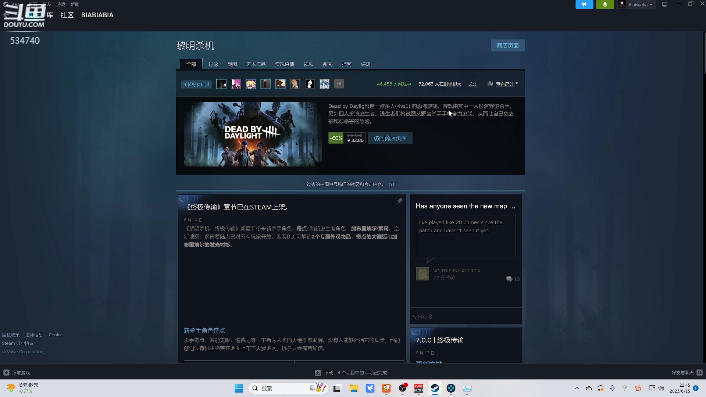Click the 综合讨论 forum label
The image size is (706, 397).
[x=422, y=316]
